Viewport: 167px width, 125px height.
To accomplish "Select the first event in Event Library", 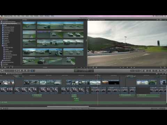I will click(x=9, y=22).
